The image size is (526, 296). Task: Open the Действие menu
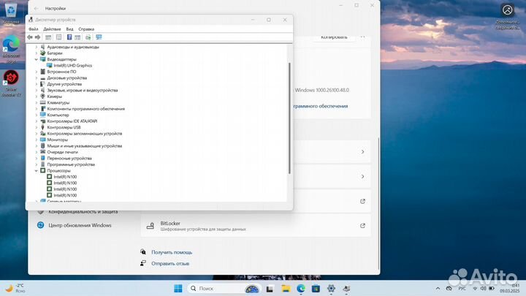52,29
